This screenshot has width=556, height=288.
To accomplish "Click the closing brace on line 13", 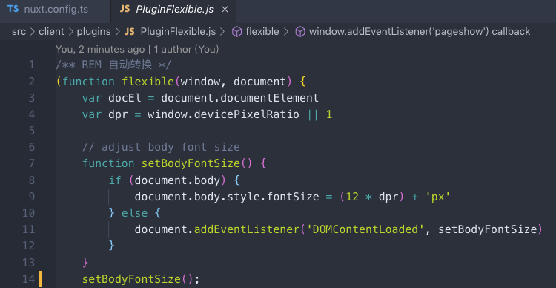I will tap(85, 263).
